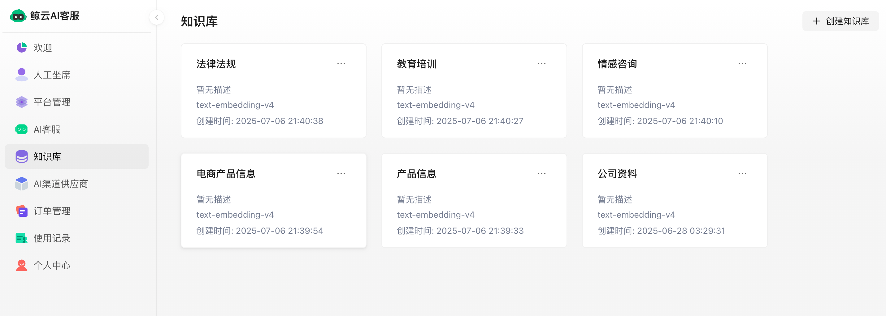This screenshot has width=886, height=316.
Task: Open more options for 教育培训 card
Action: tap(541, 64)
